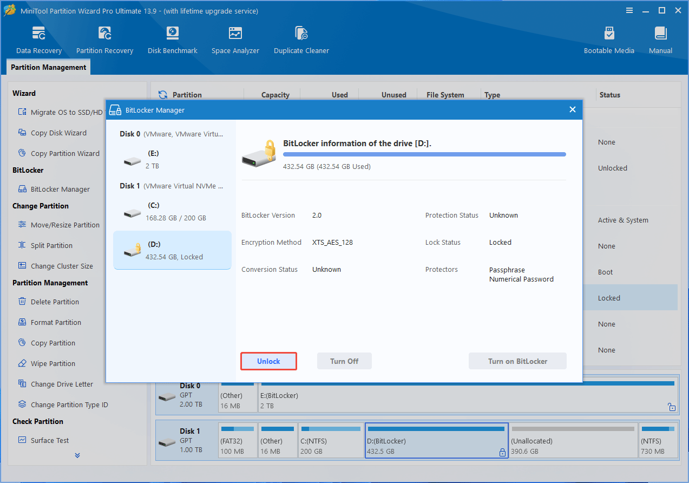Click the D: drive usage progress bar
The width and height of the screenshot is (689, 483).
[424, 154]
